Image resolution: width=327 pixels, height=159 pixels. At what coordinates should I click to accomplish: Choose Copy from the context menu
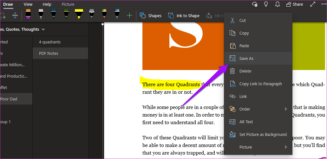[x=258, y=33]
